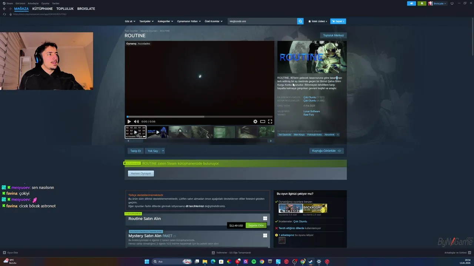Open the notifications bell icon
The width and height of the screenshot is (474, 266).
point(422,3)
